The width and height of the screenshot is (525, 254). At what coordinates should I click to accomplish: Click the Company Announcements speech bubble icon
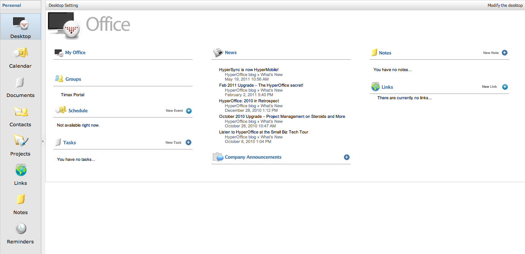point(218,157)
